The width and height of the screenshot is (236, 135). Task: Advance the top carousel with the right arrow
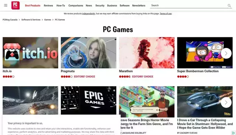[226, 53]
